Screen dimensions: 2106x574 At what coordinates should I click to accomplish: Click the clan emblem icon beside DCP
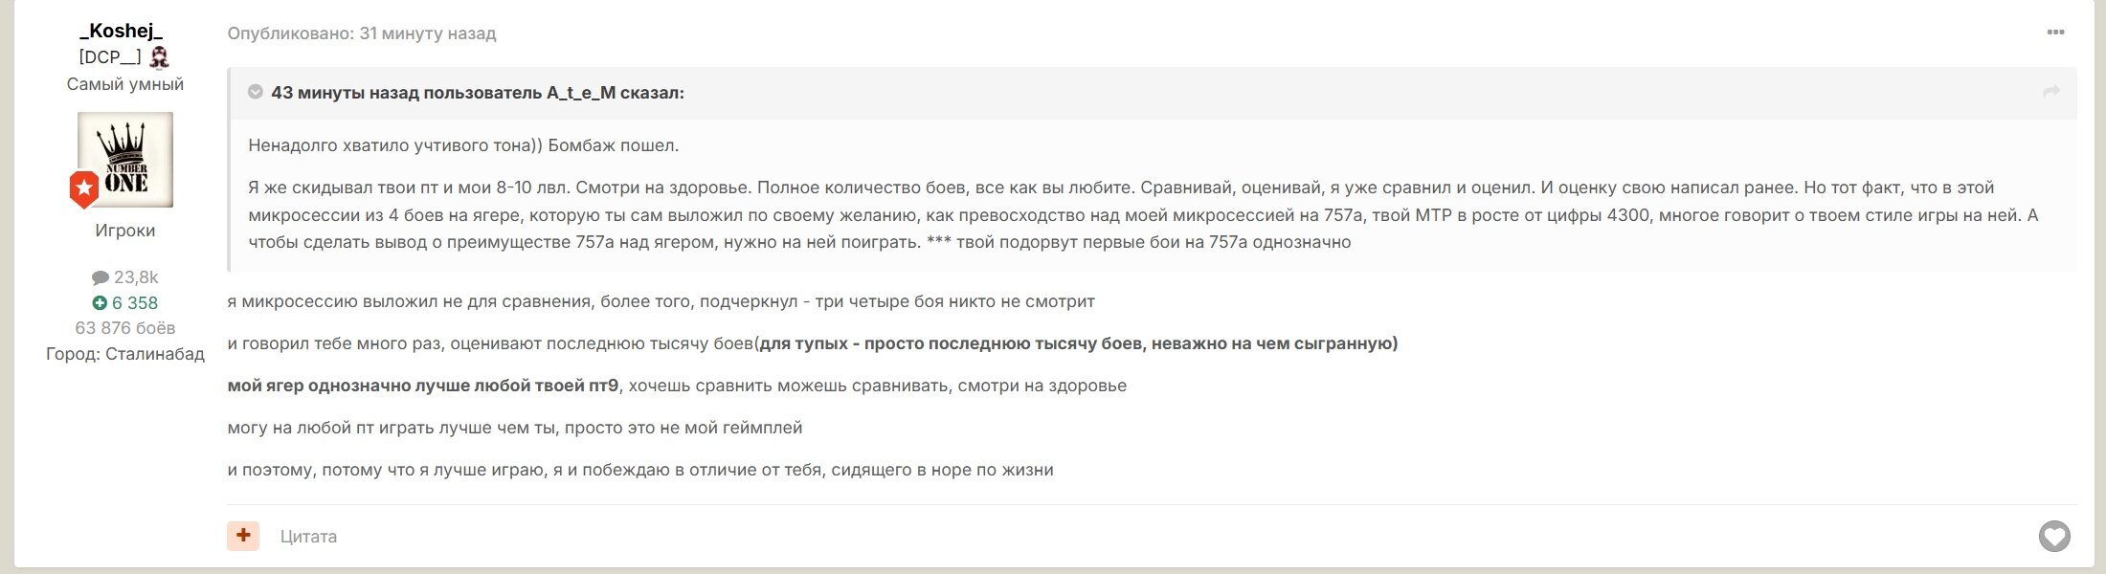(160, 57)
